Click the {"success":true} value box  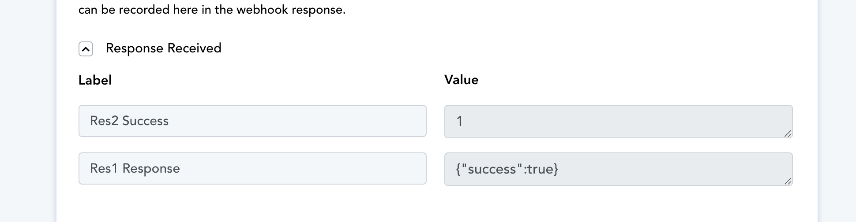coord(618,169)
